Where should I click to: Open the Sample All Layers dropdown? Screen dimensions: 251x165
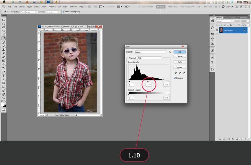(53, 12)
